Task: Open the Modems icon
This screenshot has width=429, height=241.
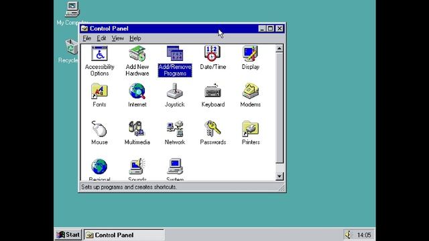Action: 250,91
